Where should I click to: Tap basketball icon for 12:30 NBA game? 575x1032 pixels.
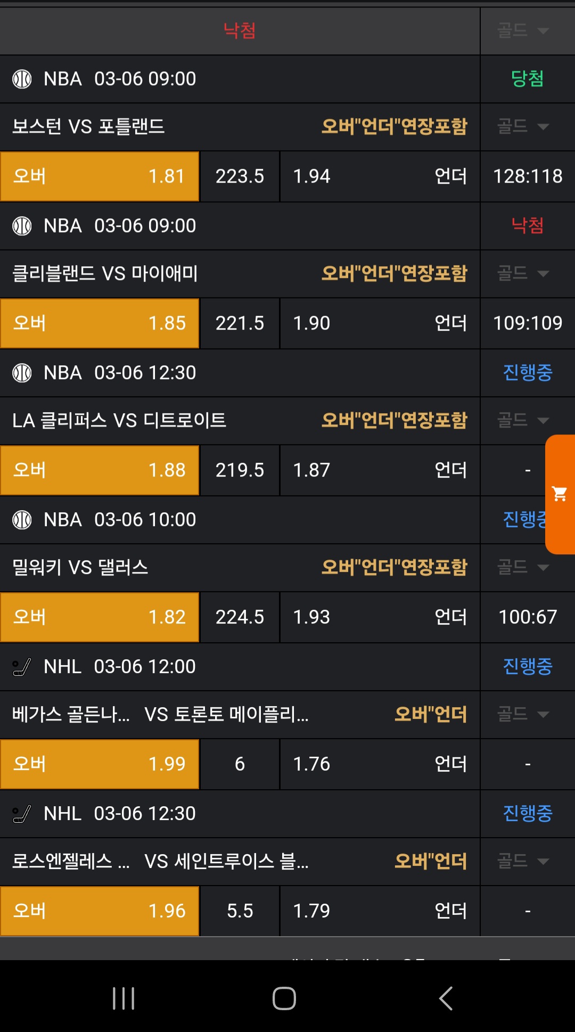22,373
